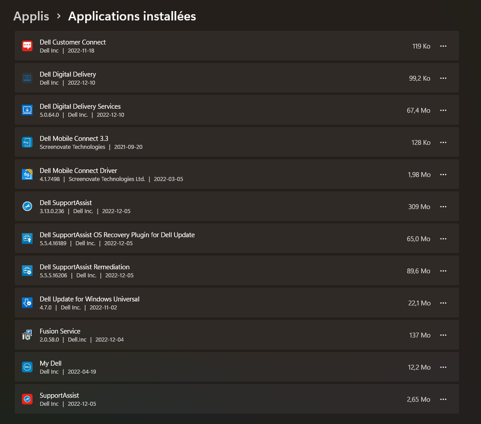This screenshot has height=424, width=481.
Task: Click the Dell SupportAssist wrench icon
Action: [x=27, y=206]
